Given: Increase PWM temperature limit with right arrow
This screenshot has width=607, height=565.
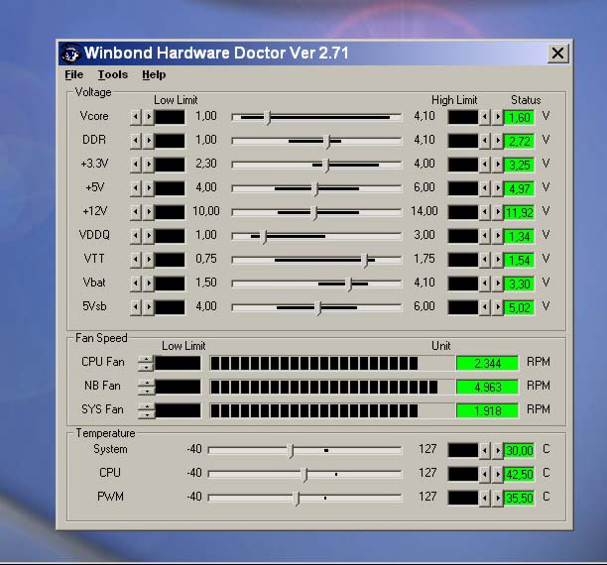Looking at the screenshot, I should (498, 498).
